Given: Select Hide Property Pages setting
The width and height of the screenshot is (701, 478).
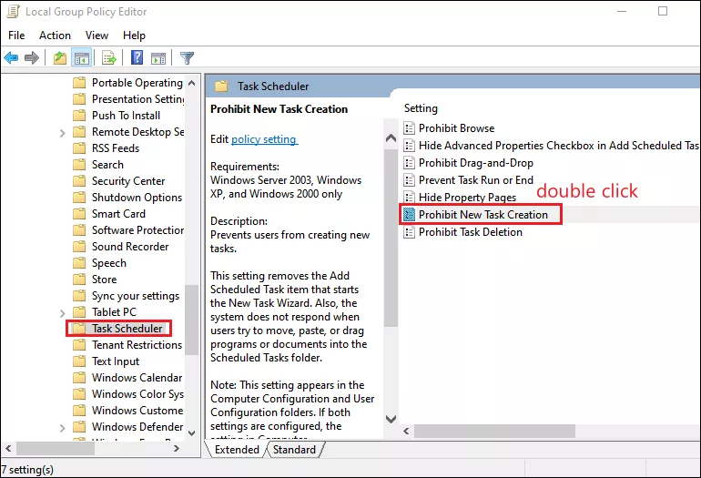Looking at the screenshot, I should point(467,198).
